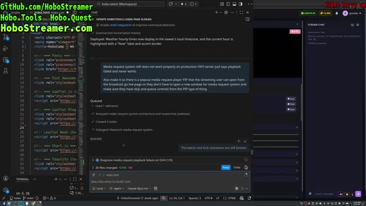Toggle the primary sidebar layout button
Screen dimensions: 366x206
[x=228, y=4]
